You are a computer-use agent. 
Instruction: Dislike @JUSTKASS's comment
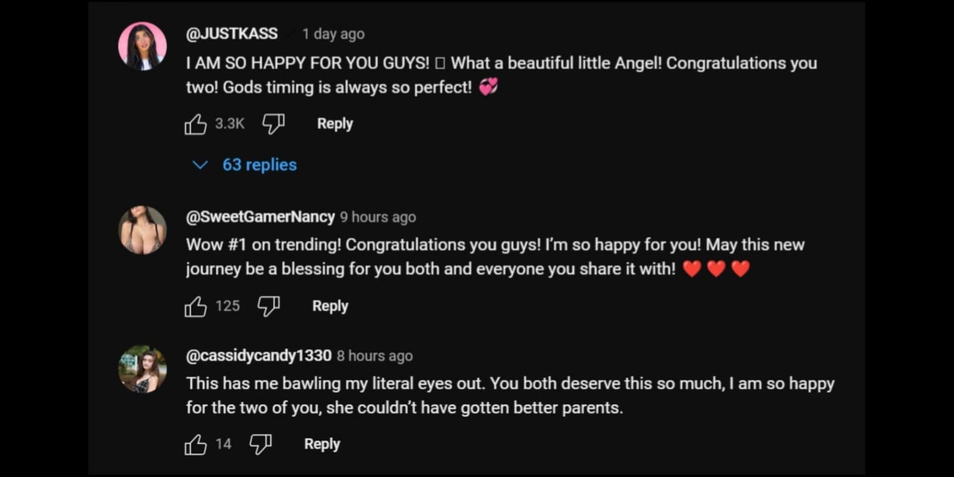[x=273, y=123]
